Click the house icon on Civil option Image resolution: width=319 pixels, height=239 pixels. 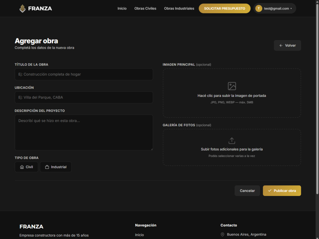[x=22, y=167]
